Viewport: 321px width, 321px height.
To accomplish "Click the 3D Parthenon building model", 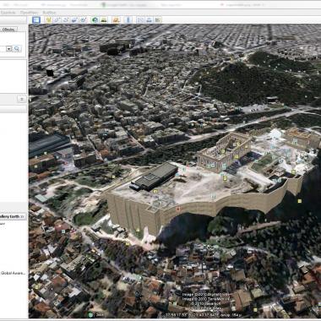I will pos(224,152).
